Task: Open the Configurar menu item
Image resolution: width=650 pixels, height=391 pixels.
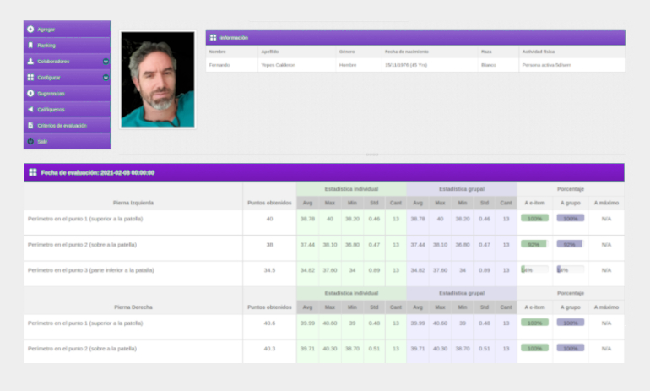Action: tap(68, 78)
